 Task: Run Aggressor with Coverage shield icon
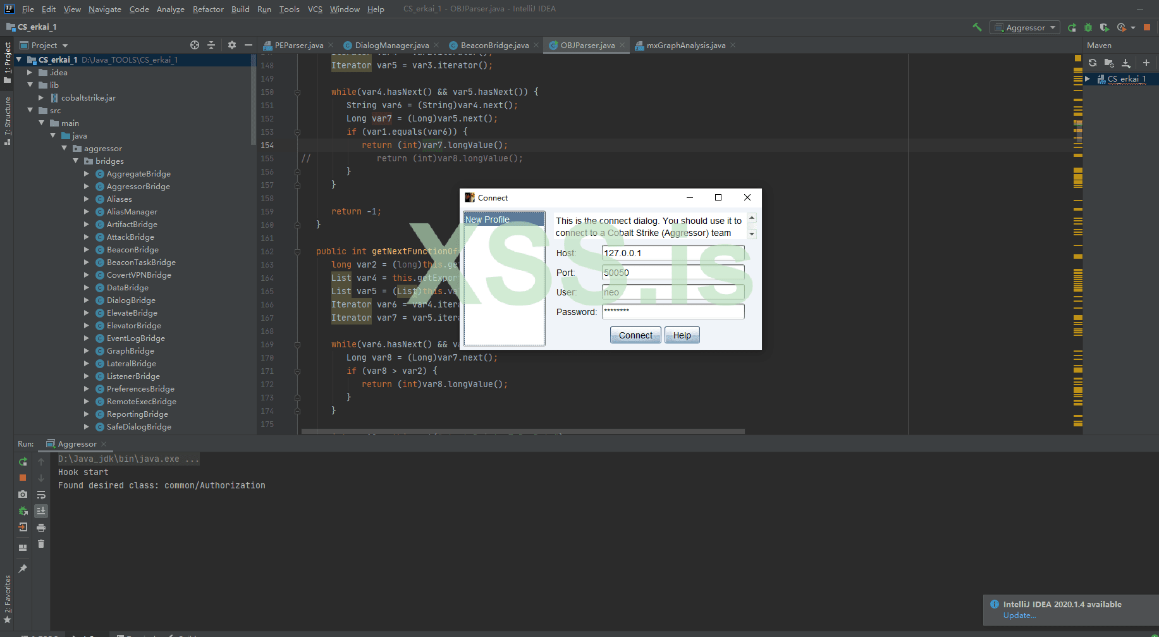click(x=1104, y=28)
